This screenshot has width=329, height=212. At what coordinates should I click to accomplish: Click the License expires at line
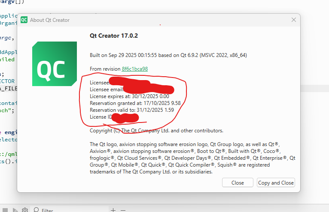[129, 96]
